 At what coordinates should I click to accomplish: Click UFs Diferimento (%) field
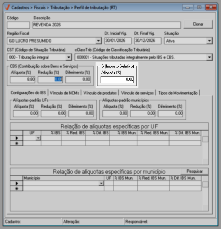pyautogui.click(x=81, y=114)
